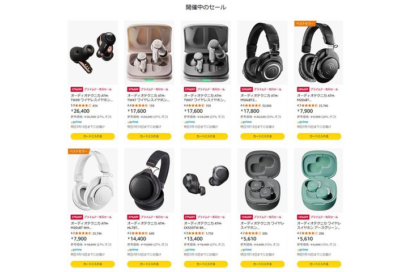This screenshot has height=272, width=408.
Task: Click the 33%OFF deal badge
Action: [246, 90]
